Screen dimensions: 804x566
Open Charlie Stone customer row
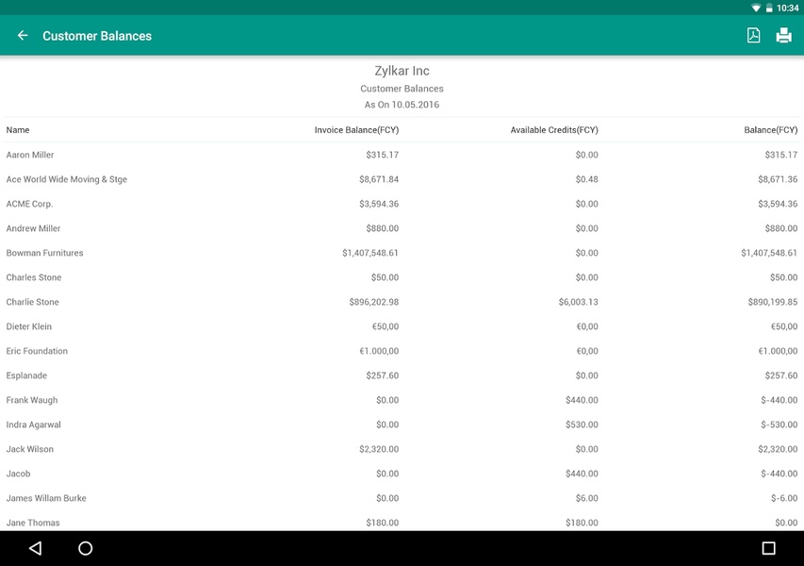point(402,302)
